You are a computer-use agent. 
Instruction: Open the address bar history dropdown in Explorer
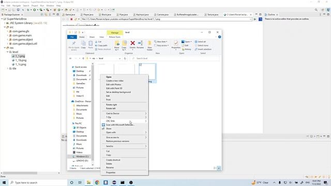click(x=119, y=58)
